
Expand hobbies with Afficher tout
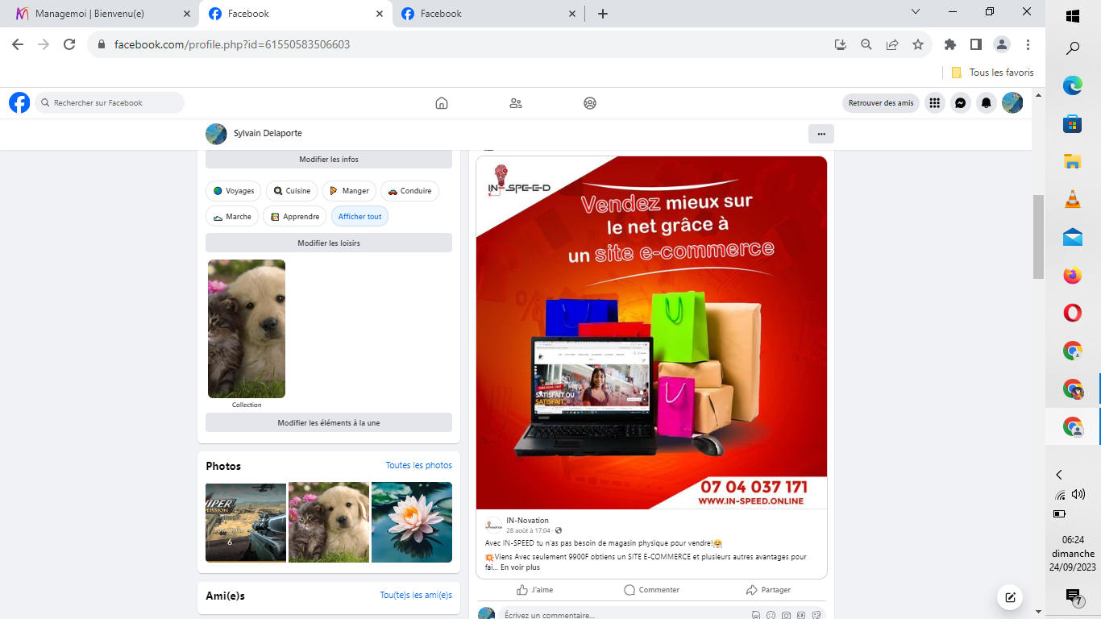359,217
